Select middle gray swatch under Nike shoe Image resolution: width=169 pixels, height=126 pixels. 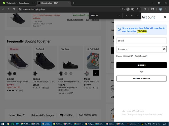tap(66, 73)
